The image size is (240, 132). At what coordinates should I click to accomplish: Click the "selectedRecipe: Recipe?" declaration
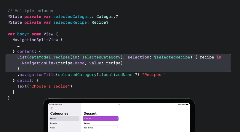click(x=81, y=22)
